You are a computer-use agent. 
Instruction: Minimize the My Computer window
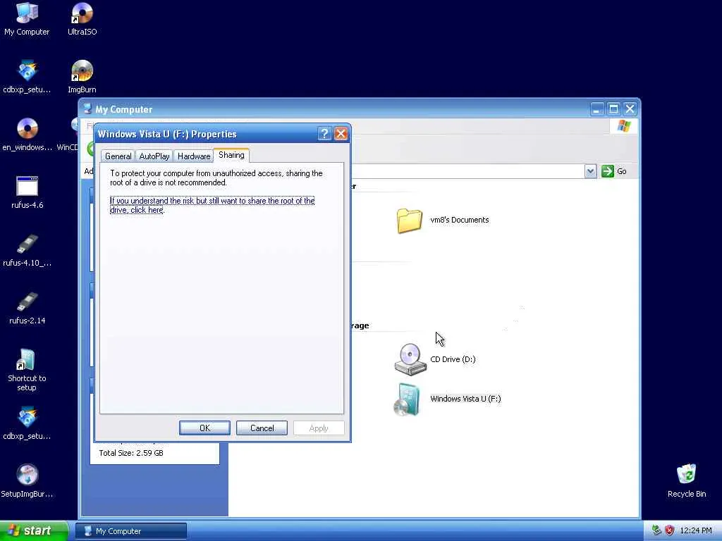[x=597, y=109]
